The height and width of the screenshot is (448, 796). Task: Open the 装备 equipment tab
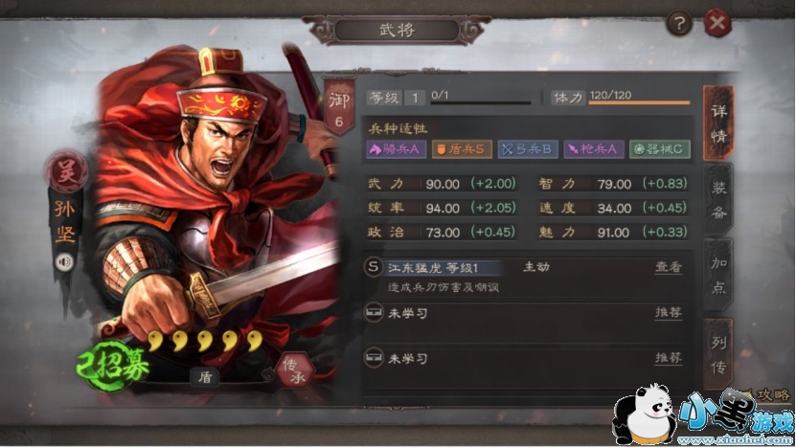tap(718, 199)
